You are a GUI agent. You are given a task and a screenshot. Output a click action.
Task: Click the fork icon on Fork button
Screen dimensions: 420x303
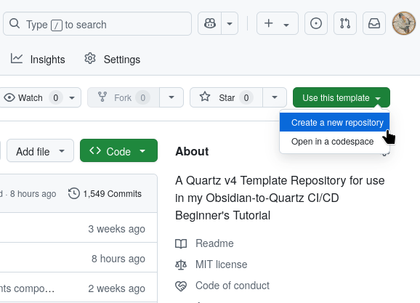coord(102,97)
